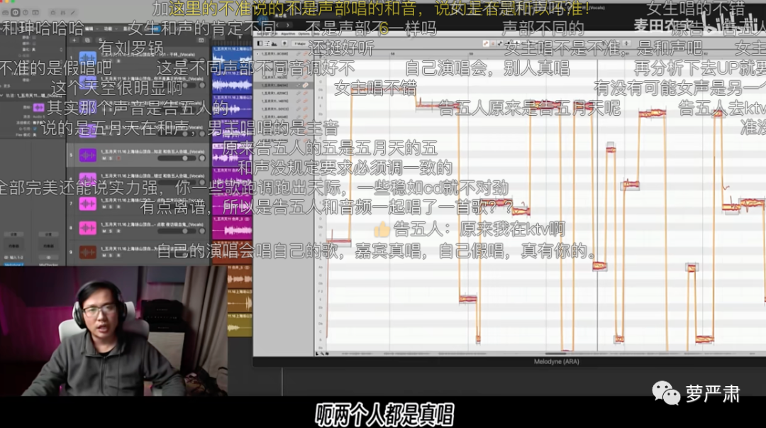
Task: Open the Smart Controls icon in Logic
Action: 52,12
